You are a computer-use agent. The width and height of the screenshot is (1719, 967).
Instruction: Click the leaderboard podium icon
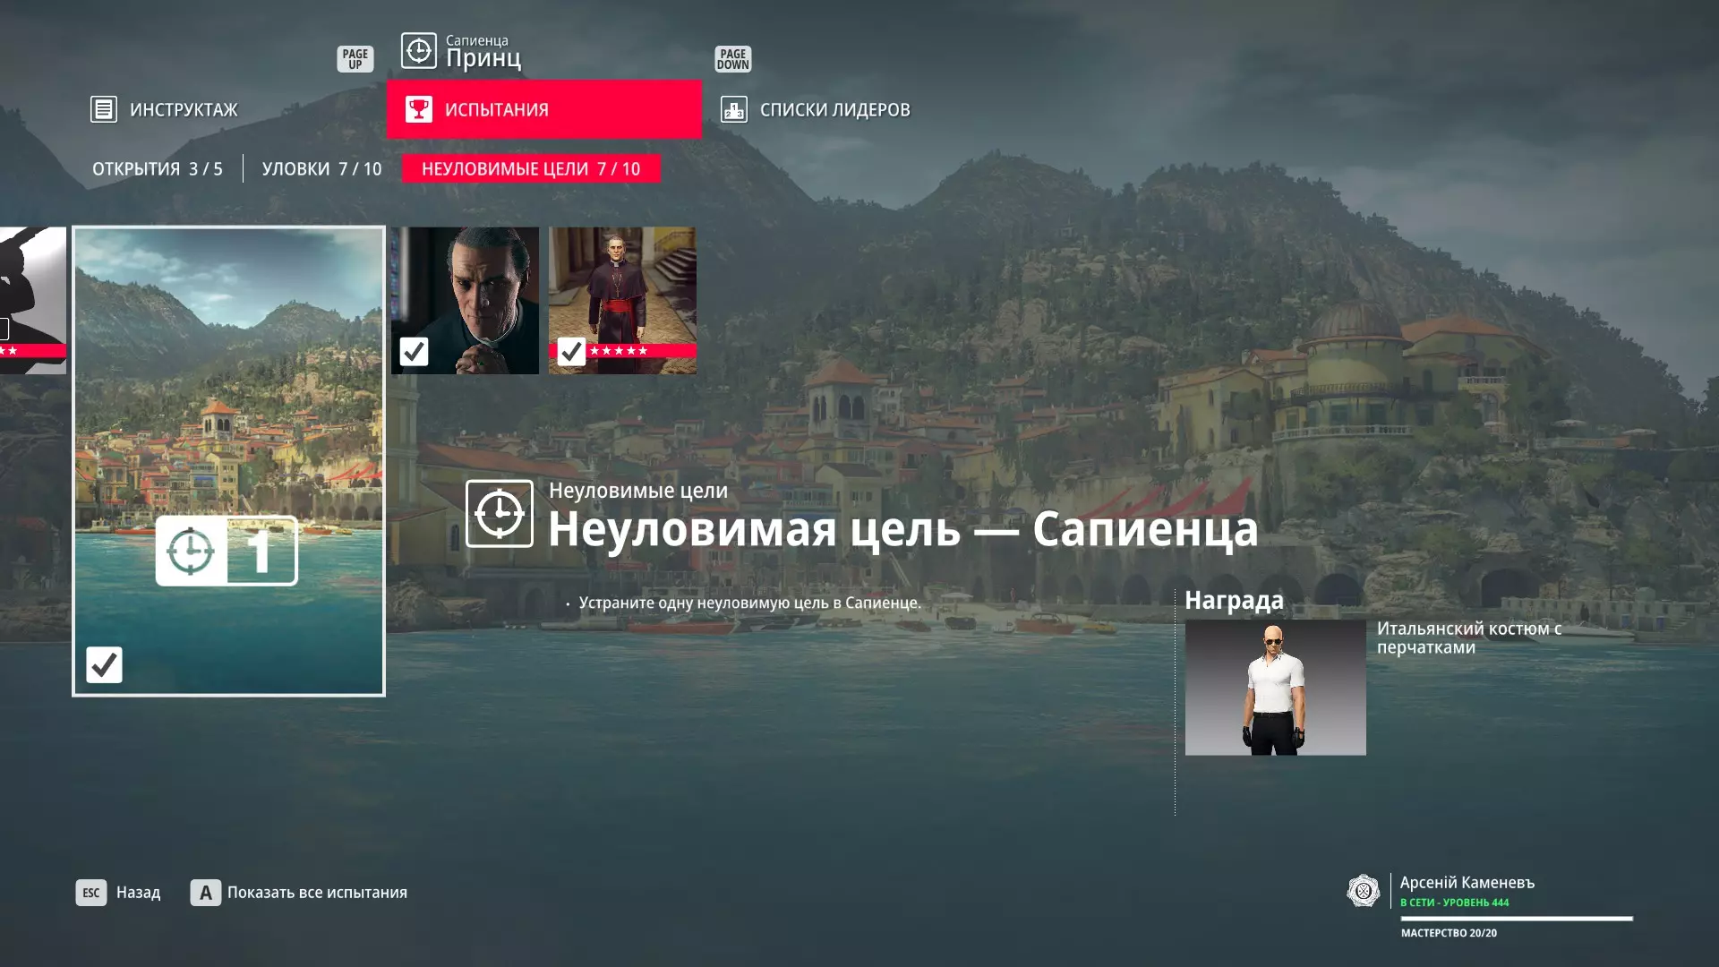[x=734, y=109]
